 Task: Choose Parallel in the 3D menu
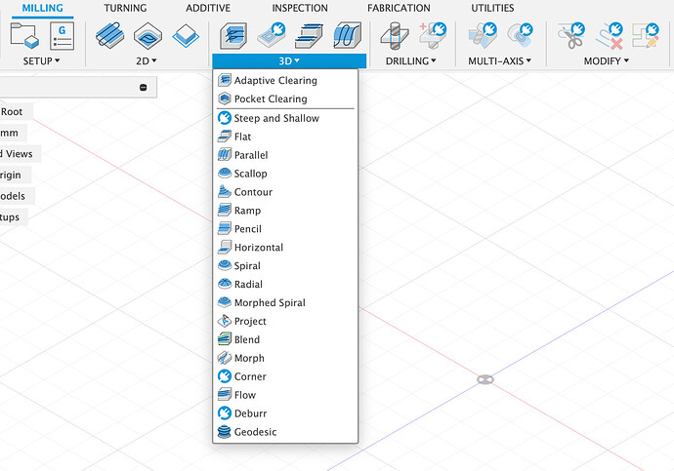click(285, 155)
